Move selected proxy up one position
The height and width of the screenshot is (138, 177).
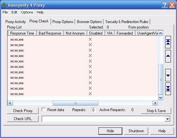[168, 56]
